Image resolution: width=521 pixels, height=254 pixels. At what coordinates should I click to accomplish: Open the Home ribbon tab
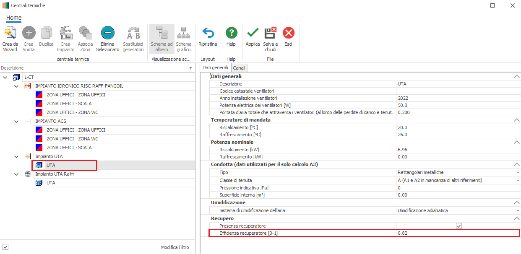pos(14,18)
